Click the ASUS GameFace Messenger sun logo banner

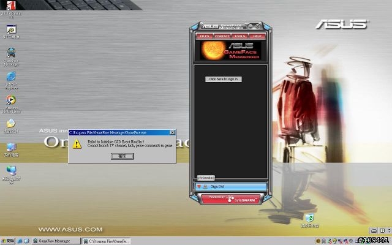[230, 50]
